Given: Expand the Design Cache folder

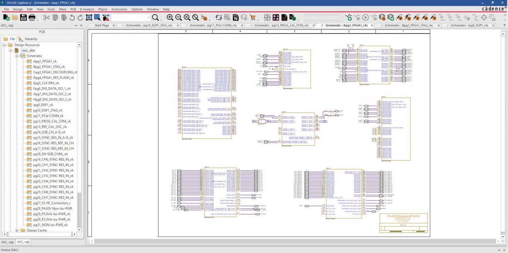Looking at the screenshot, I should coord(17,230).
